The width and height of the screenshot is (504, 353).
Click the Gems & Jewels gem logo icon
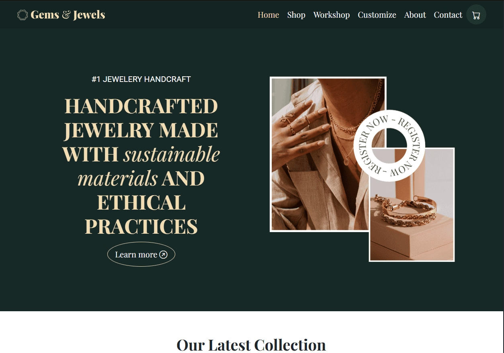point(23,15)
